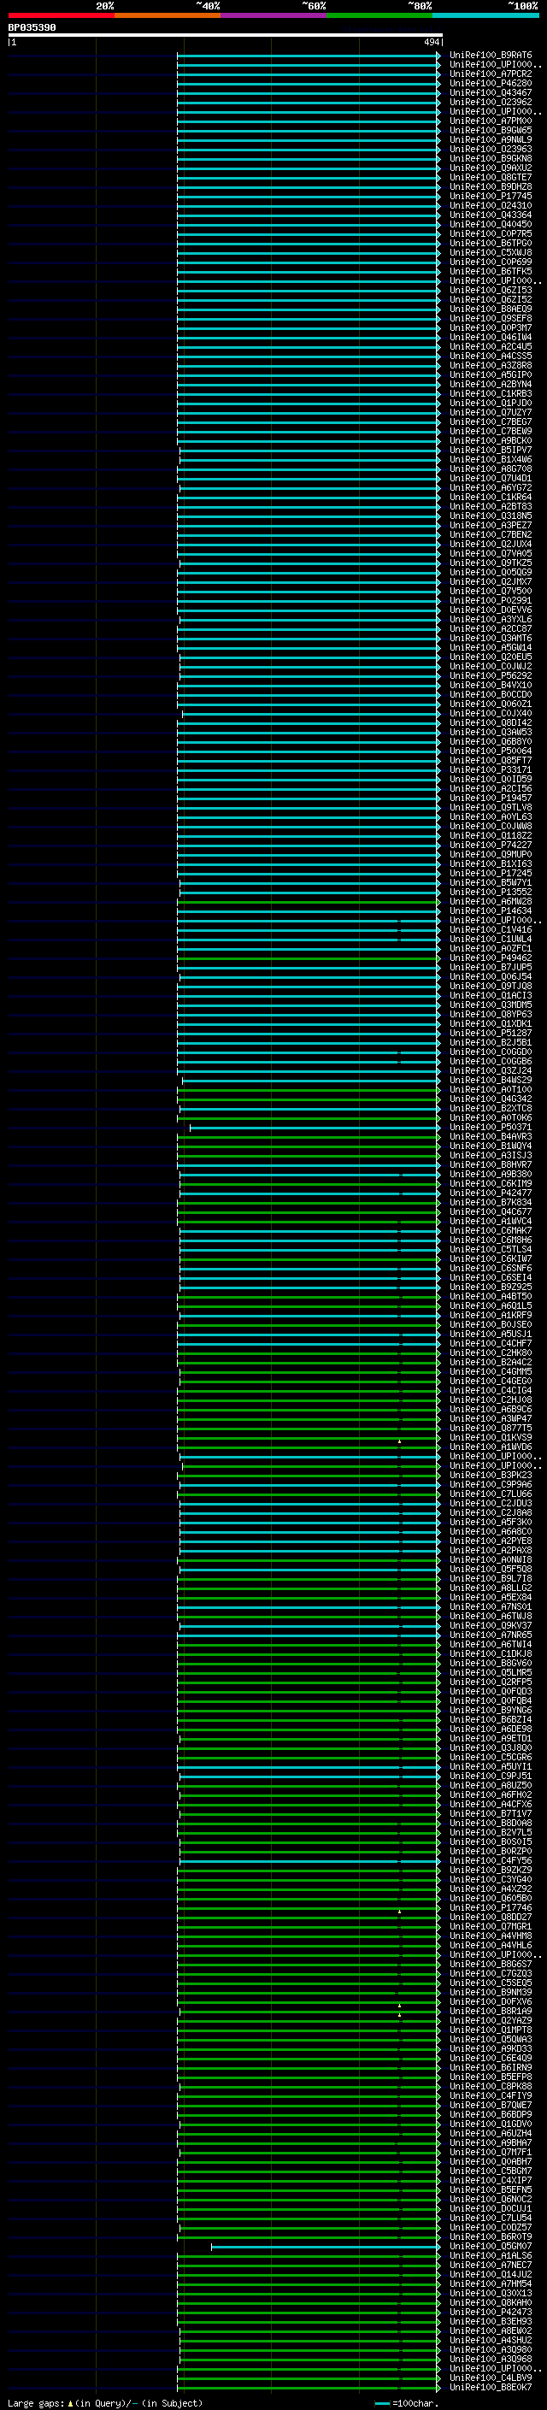Click the BP035390 query sequence label
The height and width of the screenshot is (2410, 547).
click(32, 28)
